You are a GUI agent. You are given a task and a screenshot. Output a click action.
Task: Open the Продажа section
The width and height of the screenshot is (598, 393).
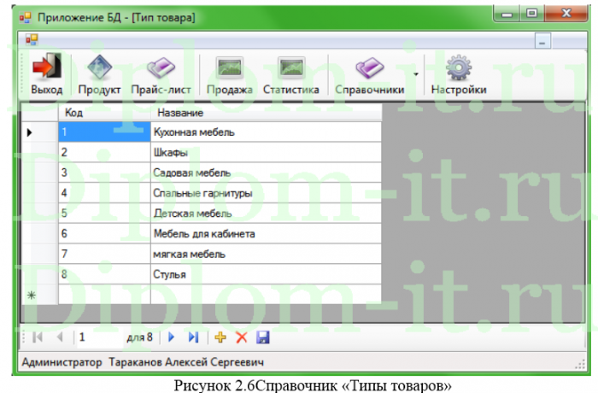pos(229,74)
